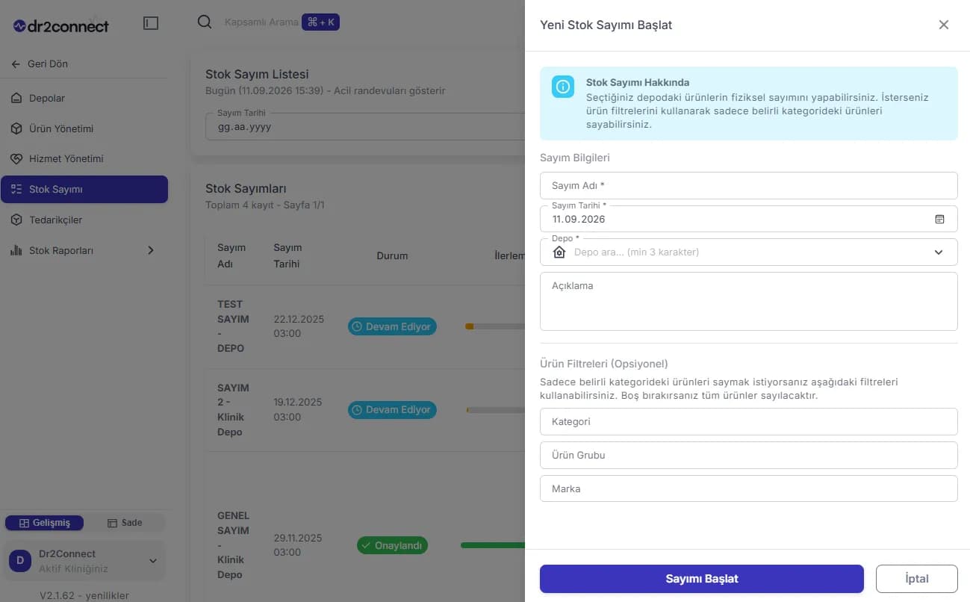Toggle the sidebar panel icon
Screen dimensions: 970x602
(x=151, y=23)
